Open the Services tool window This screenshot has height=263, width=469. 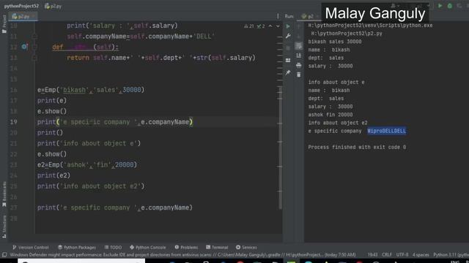tap(246, 248)
